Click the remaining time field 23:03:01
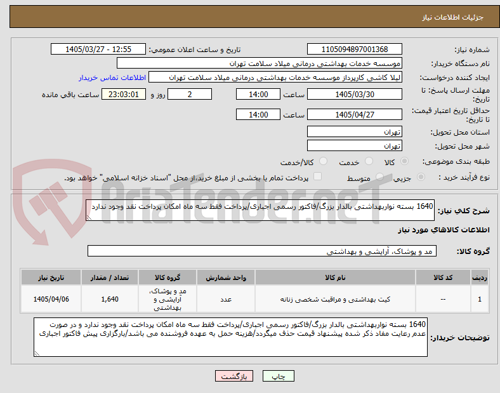 point(124,95)
